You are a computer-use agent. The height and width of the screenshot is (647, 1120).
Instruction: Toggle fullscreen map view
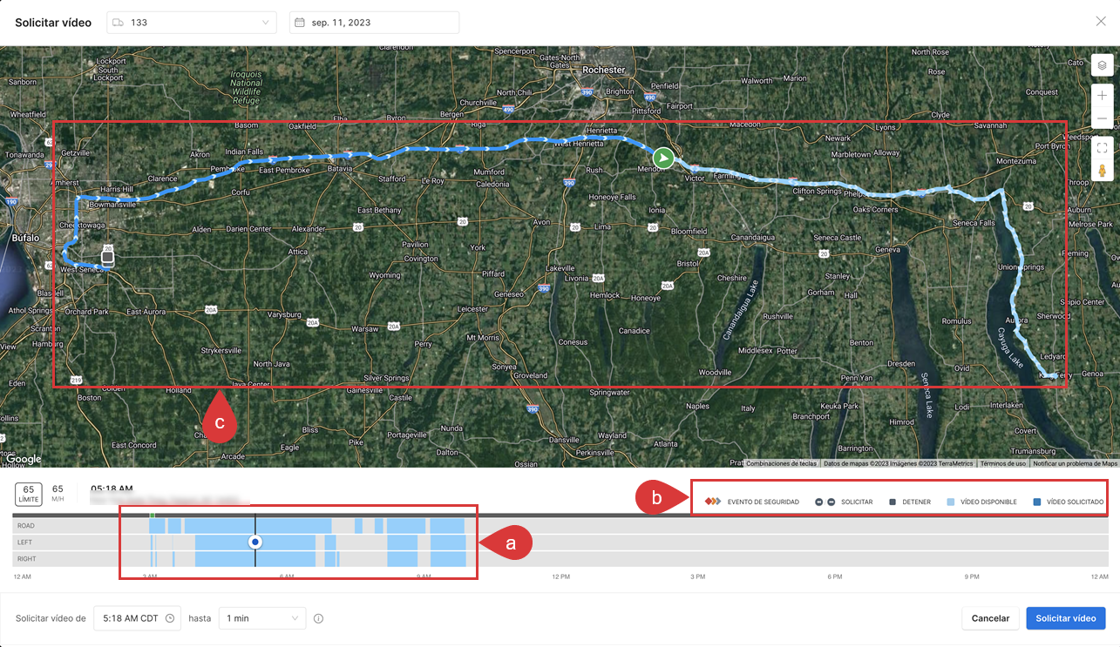(1102, 147)
